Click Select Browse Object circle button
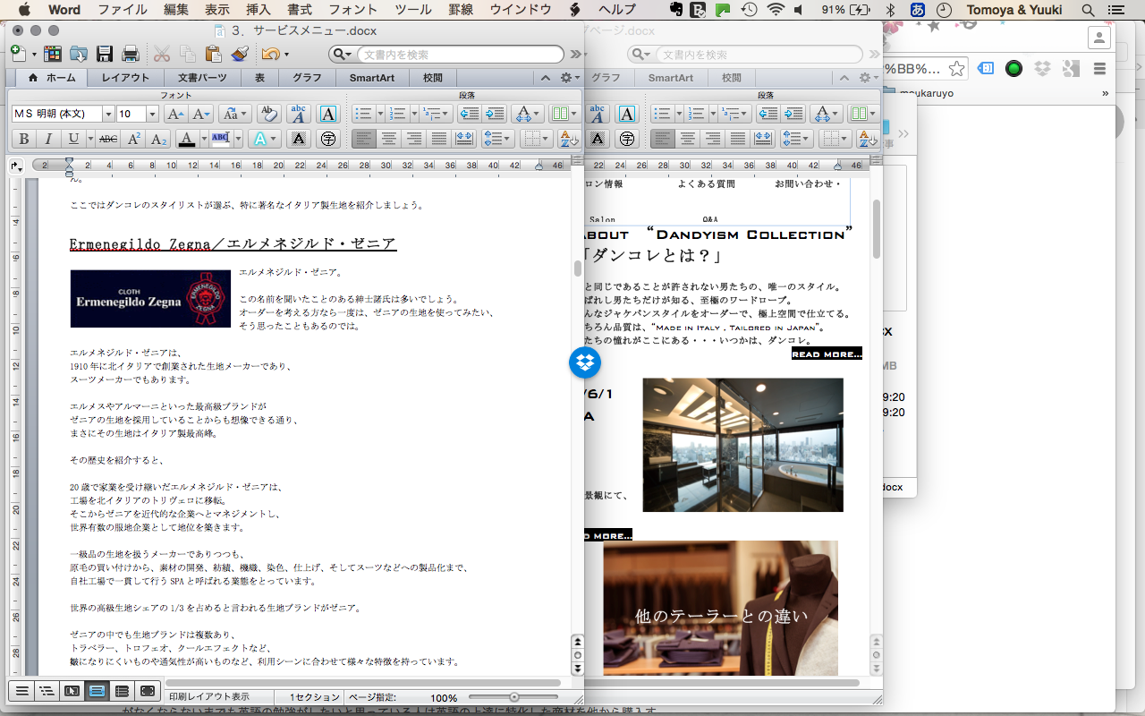1145x716 pixels. tap(577, 654)
